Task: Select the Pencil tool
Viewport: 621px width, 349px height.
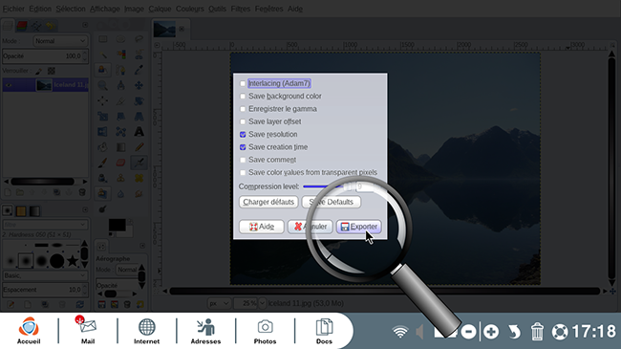Action: (x=139, y=147)
